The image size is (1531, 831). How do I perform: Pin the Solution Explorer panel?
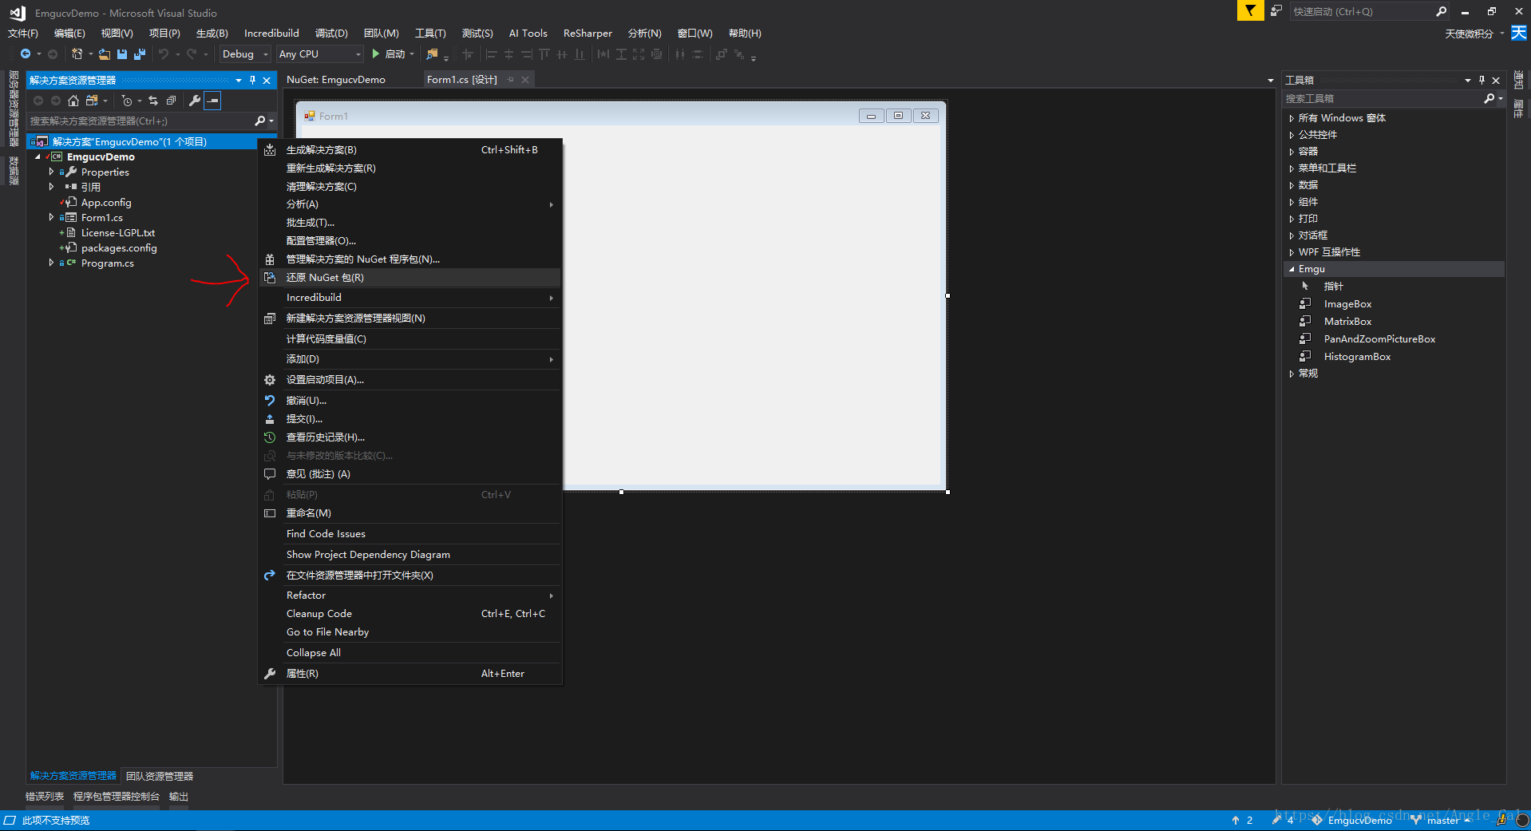coord(252,80)
